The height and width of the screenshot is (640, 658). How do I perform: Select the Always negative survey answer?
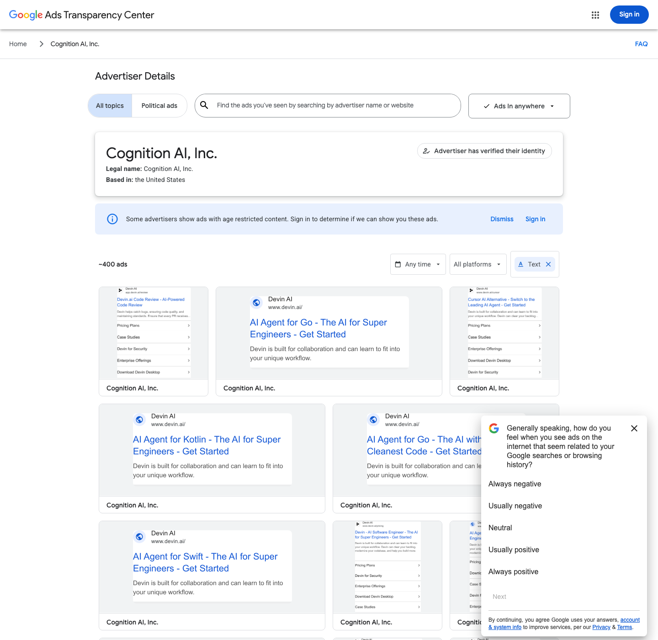[515, 484]
